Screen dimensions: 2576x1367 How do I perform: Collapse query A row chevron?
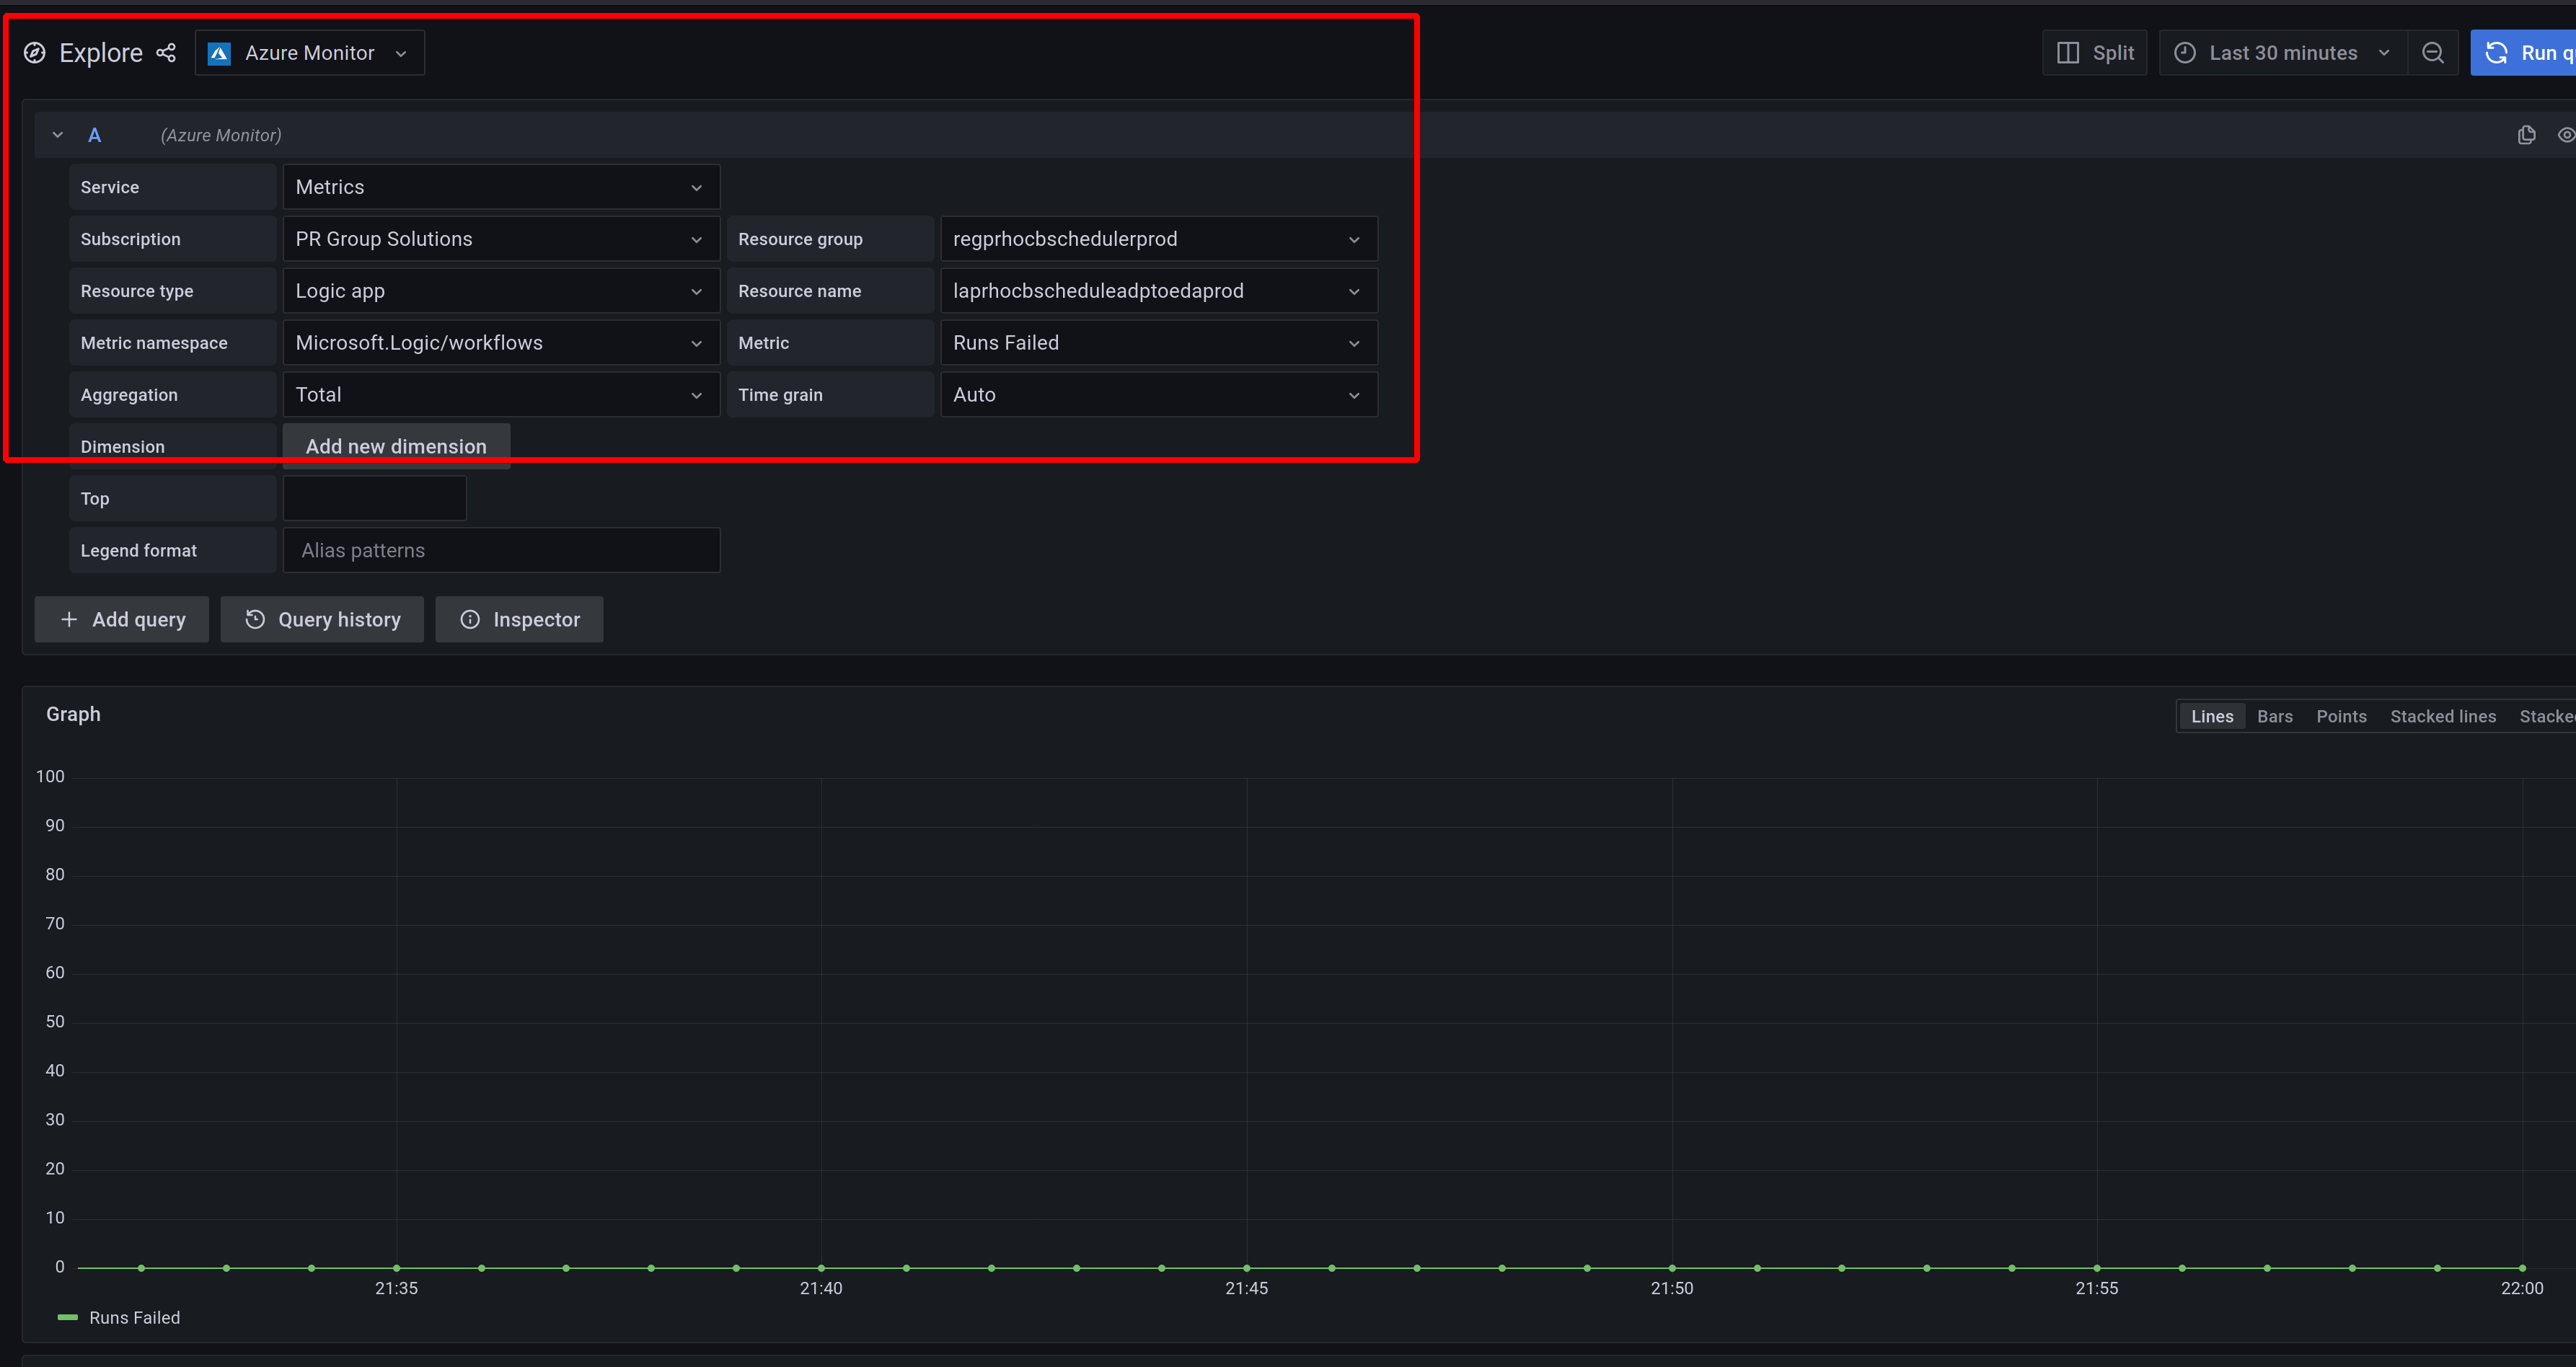click(x=58, y=135)
